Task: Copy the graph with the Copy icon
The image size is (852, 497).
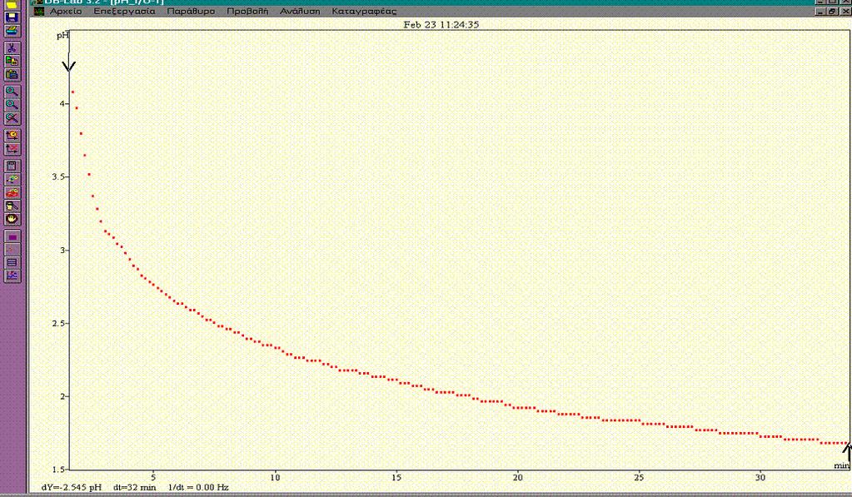Action: click(12, 62)
